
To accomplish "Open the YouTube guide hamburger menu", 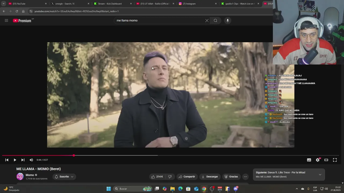I will pos(6,20).
